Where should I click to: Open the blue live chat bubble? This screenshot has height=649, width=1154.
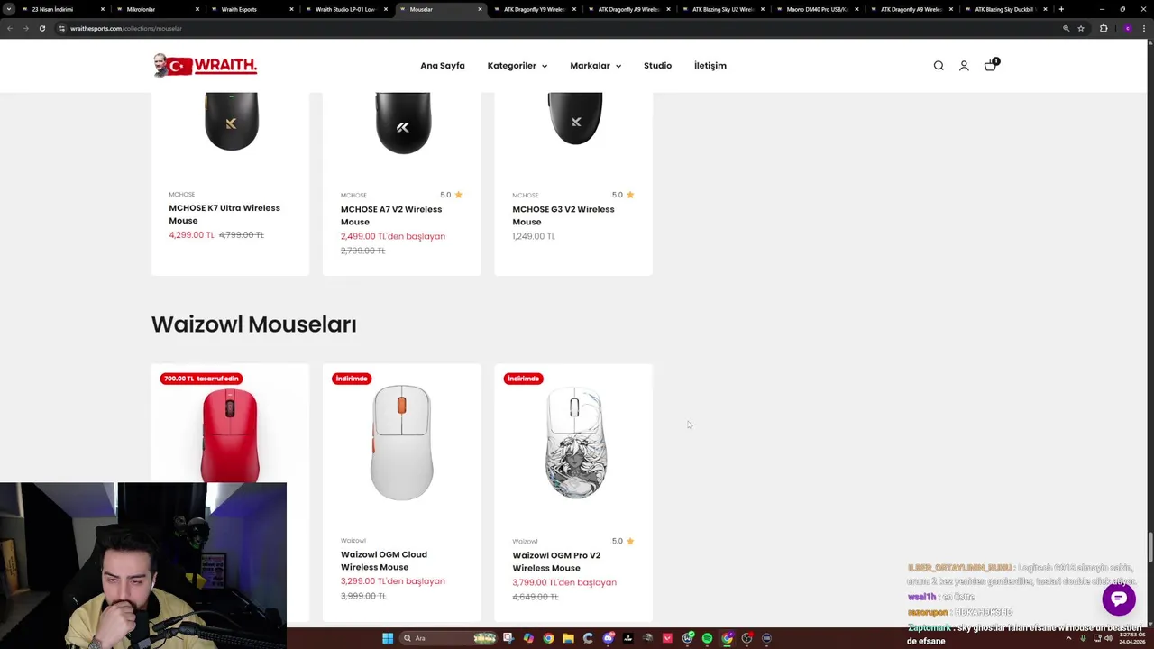pyautogui.click(x=1119, y=599)
